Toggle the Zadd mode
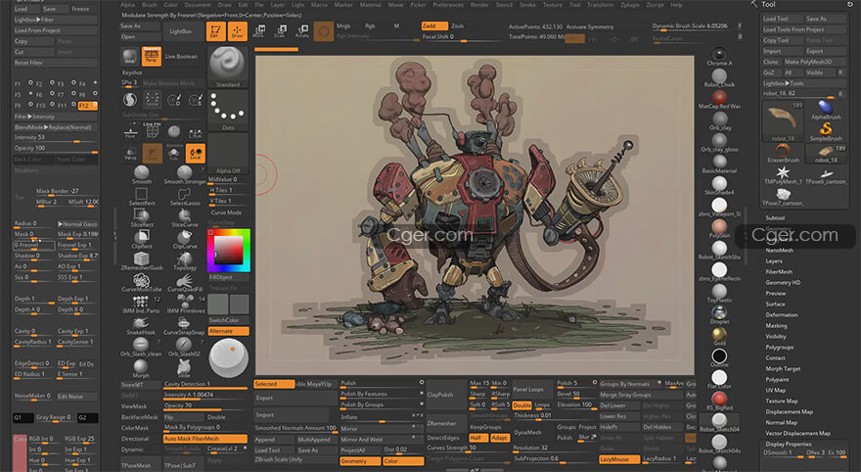 [x=433, y=25]
